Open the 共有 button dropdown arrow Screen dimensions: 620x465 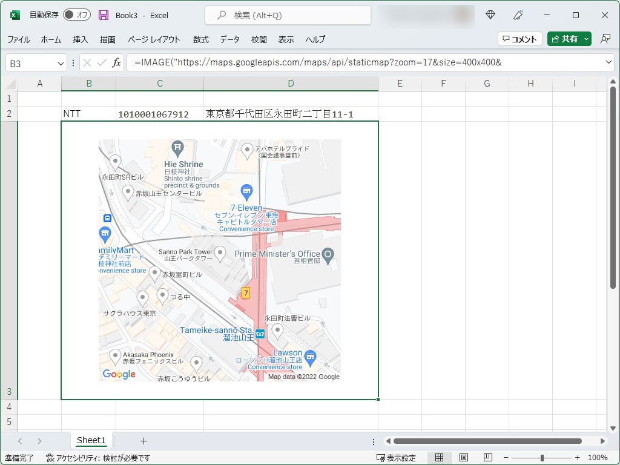point(585,38)
